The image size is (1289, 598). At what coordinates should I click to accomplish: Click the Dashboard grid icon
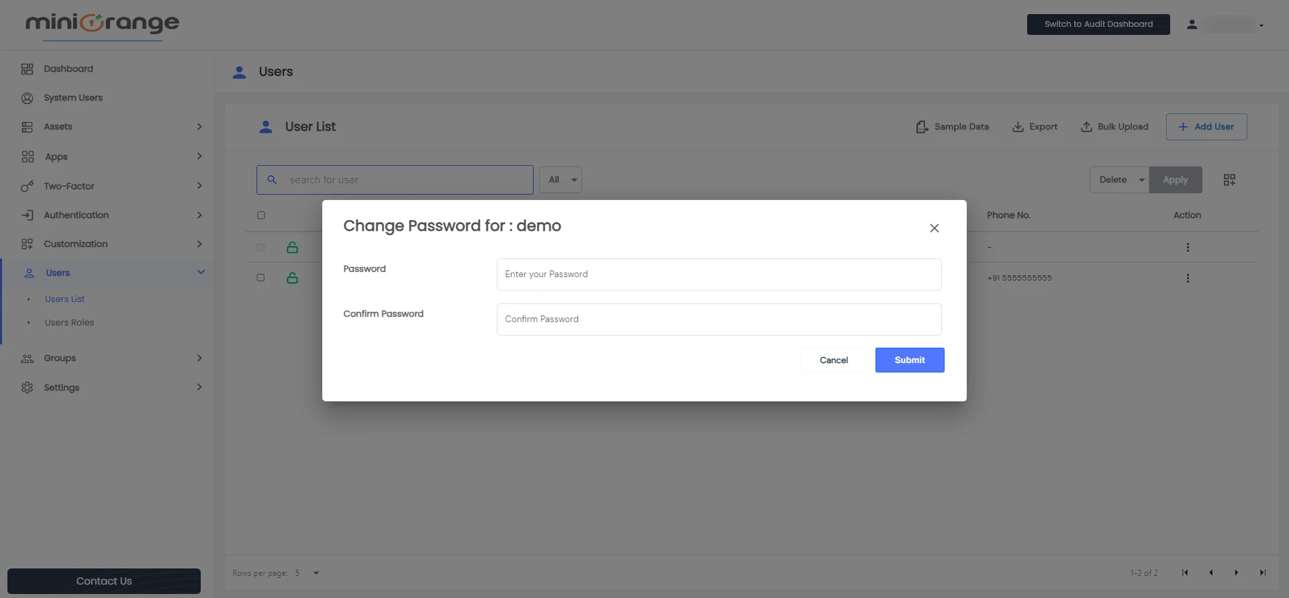point(27,69)
